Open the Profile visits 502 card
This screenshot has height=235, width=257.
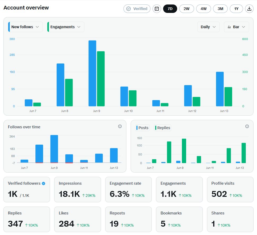[x=230, y=189]
